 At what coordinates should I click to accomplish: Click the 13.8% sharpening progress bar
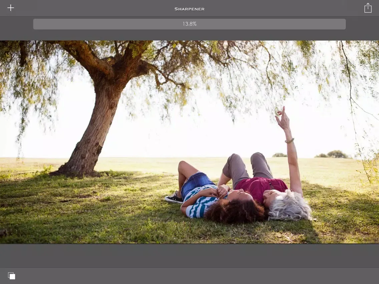point(189,24)
